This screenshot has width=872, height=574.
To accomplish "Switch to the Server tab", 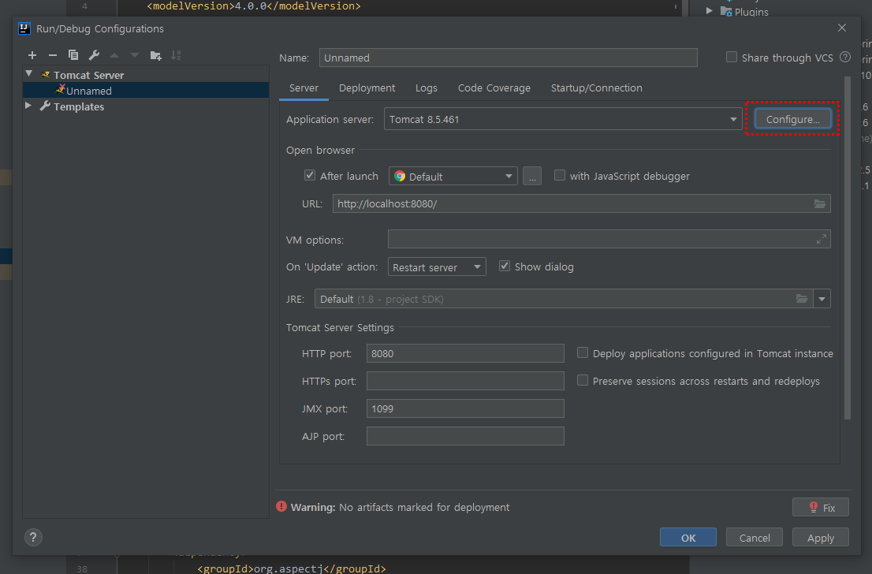I will (x=304, y=88).
